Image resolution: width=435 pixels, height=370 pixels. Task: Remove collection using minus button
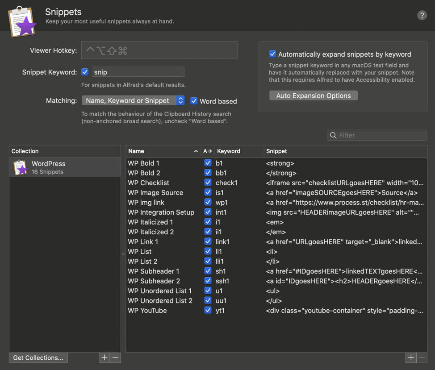115,358
